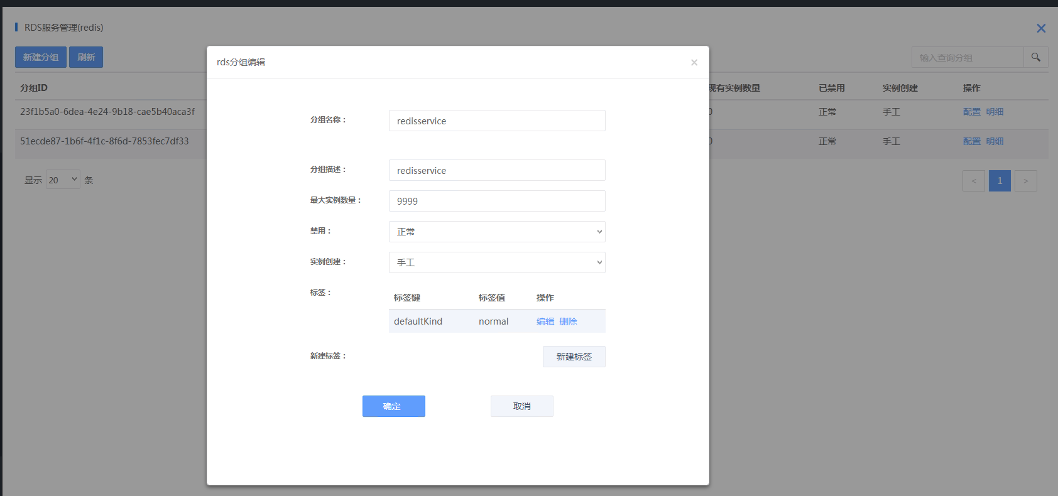Click the search magnifier icon
Viewport: 1058px width, 496px height.
pos(1036,57)
